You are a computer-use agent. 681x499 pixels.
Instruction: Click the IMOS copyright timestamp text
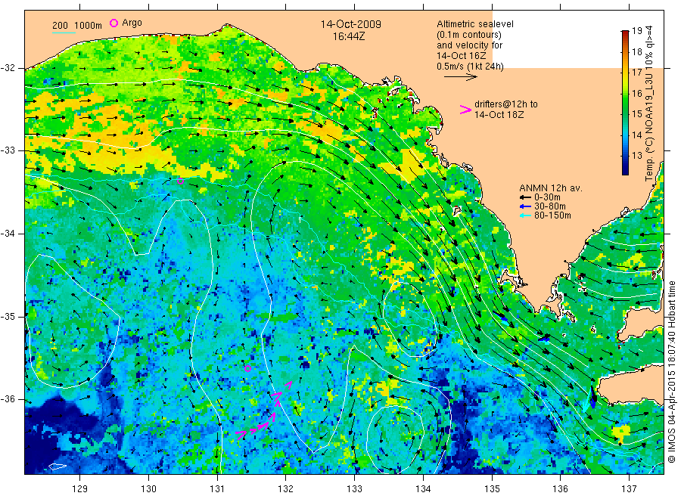click(x=672, y=372)
